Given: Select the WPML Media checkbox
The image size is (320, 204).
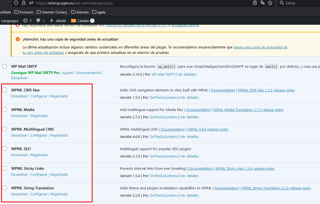Looking at the screenshot, I should point(5,109).
